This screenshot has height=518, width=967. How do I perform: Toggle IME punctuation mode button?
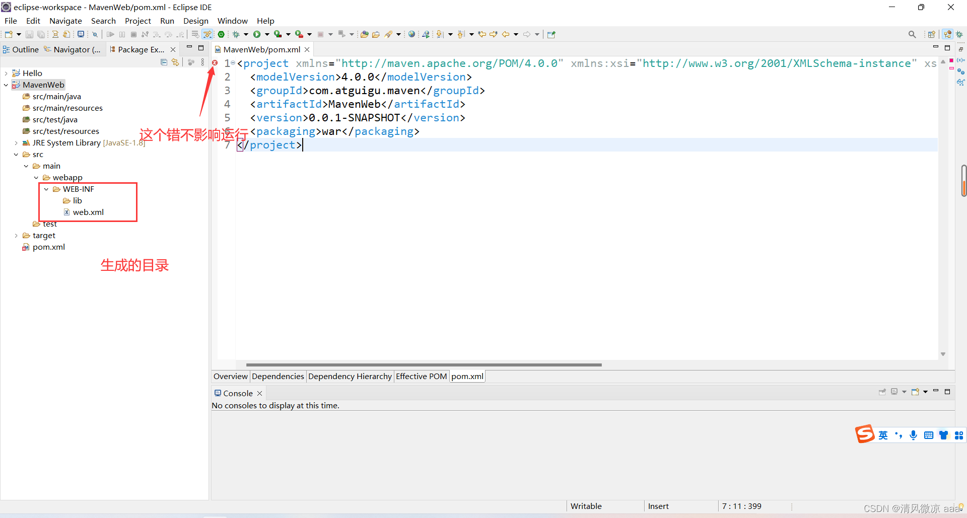899,435
